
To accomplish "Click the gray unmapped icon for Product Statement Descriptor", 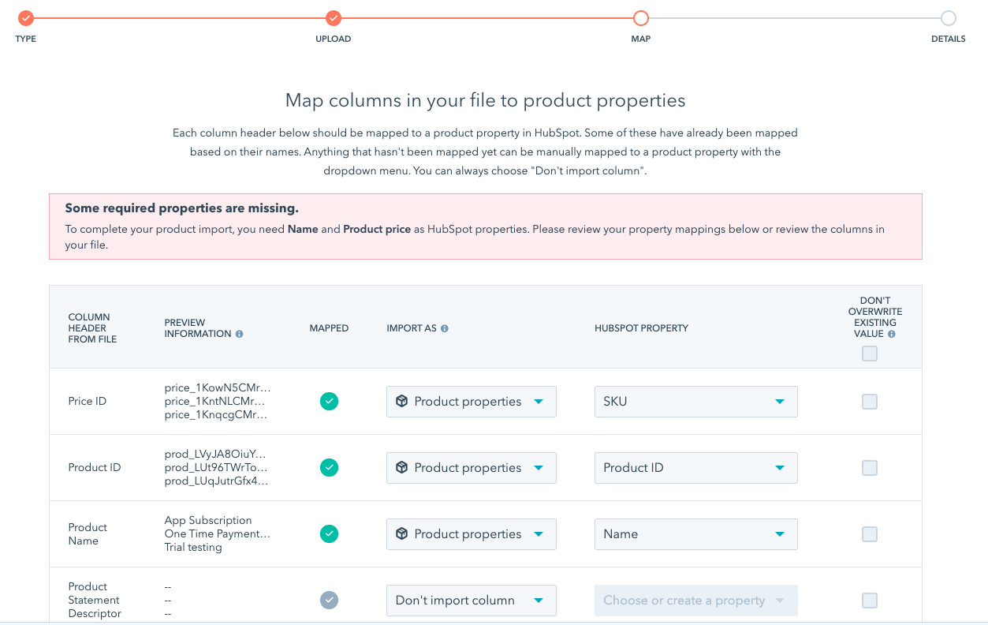I will point(329,601).
